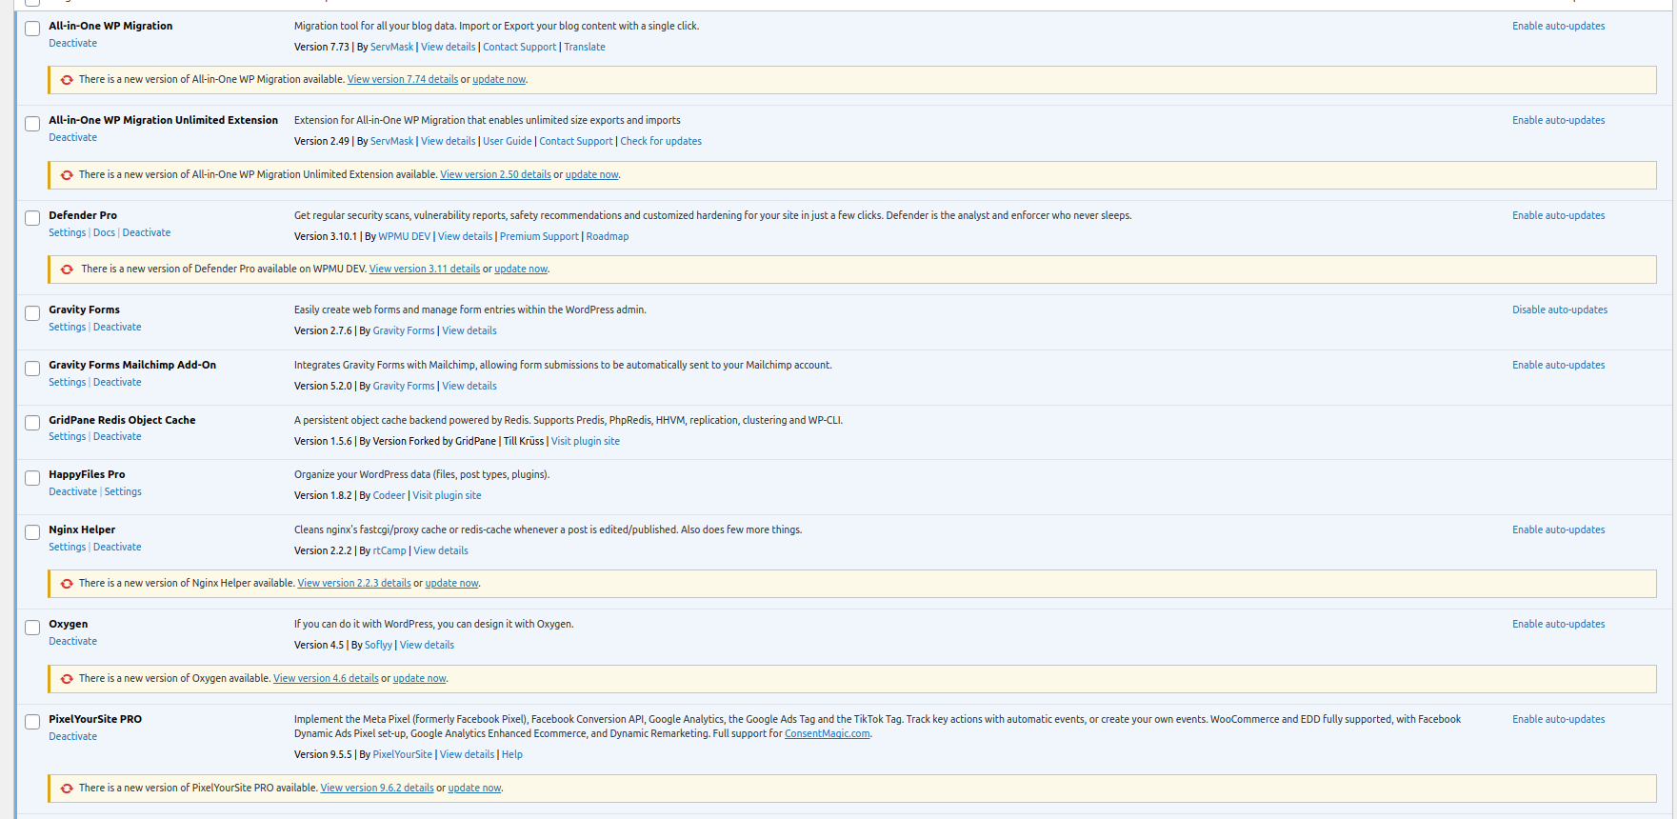Click the update icon in the Oxygen notice

coord(67,679)
